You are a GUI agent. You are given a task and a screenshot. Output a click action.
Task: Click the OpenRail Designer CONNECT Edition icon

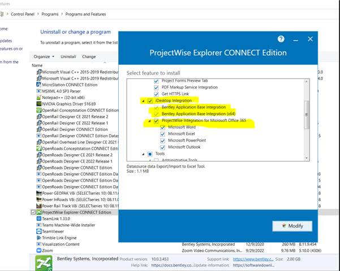pos(39,129)
